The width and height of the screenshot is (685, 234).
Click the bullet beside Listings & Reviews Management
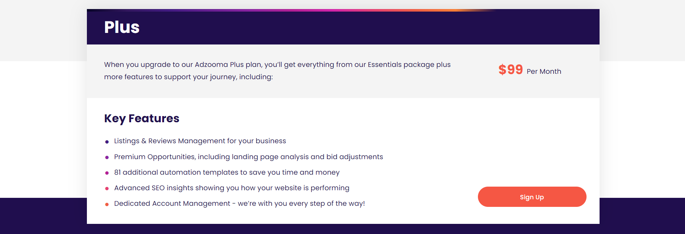point(107,142)
